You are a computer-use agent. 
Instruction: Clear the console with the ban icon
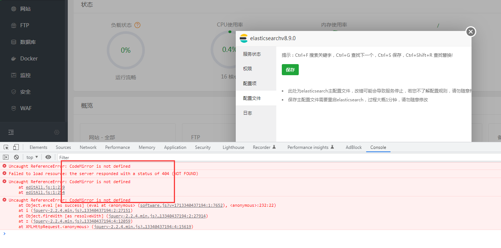[17, 157]
